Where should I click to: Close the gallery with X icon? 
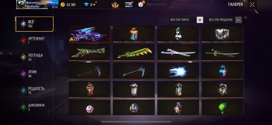click(252, 5)
